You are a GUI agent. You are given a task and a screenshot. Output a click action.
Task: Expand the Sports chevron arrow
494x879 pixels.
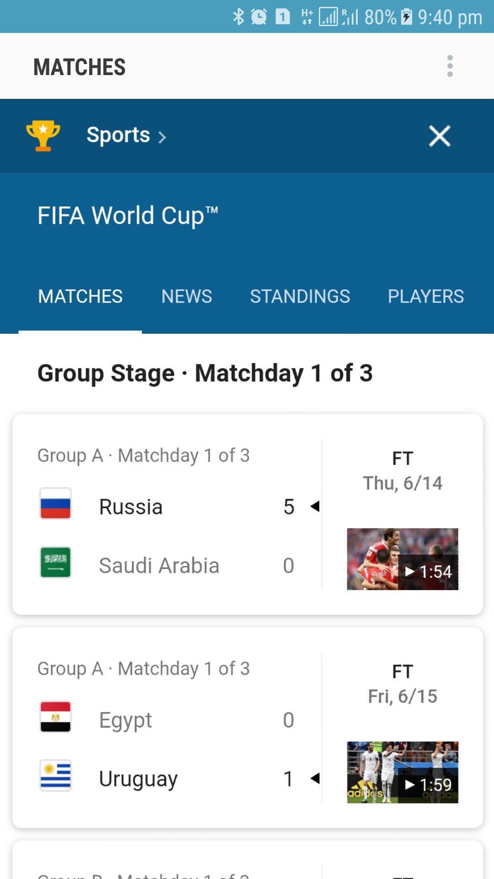pyautogui.click(x=162, y=137)
